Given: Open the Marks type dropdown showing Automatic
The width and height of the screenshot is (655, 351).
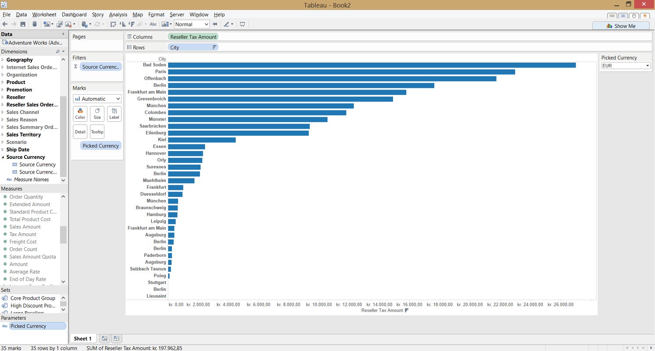Looking at the screenshot, I should (97, 98).
